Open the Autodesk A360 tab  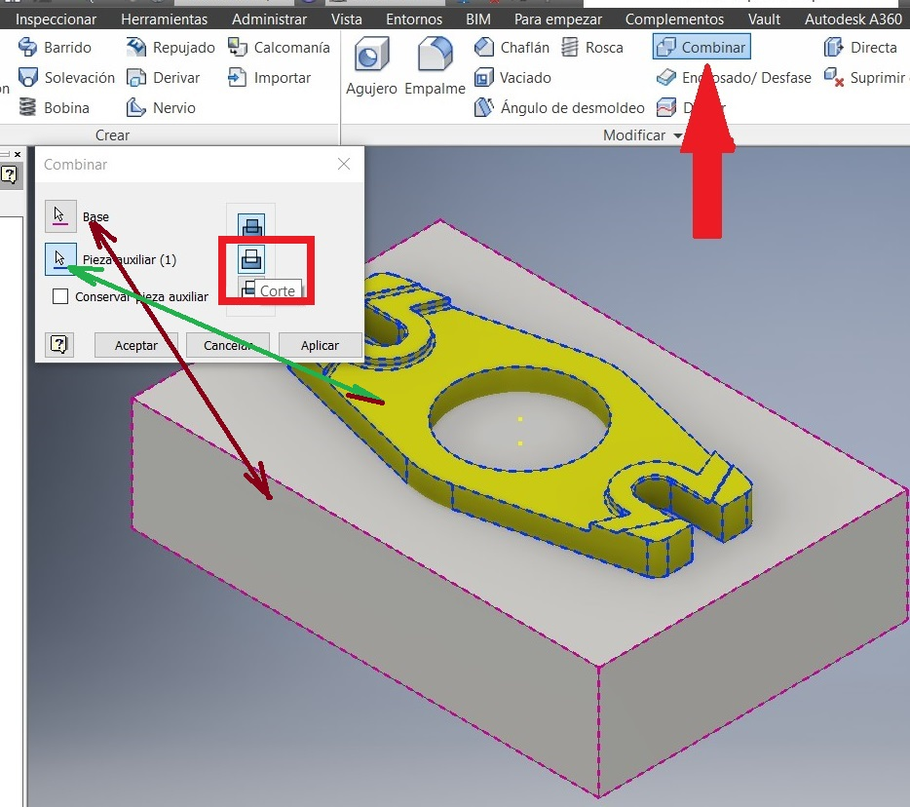[x=853, y=19]
